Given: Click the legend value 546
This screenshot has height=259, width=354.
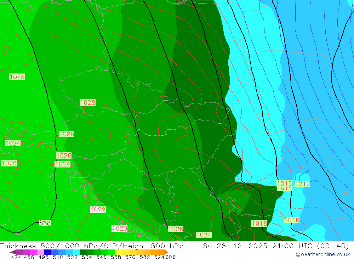Looking at the screenshot, I should 101,257.
